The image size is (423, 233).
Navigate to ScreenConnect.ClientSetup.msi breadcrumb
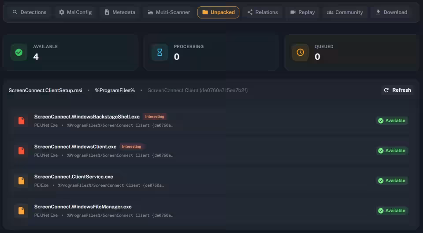[45, 90]
